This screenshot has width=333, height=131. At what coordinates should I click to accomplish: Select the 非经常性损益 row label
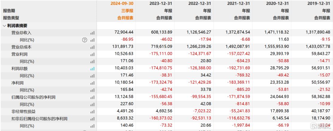click(23, 112)
